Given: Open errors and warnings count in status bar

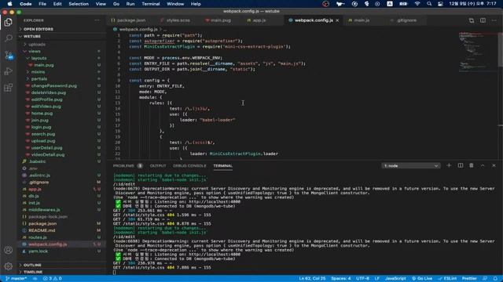Looking at the screenshot, I should coord(53,279).
